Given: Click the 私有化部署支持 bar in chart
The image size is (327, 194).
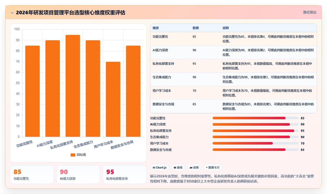Looking at the screenshot, I should coord(73,86).
